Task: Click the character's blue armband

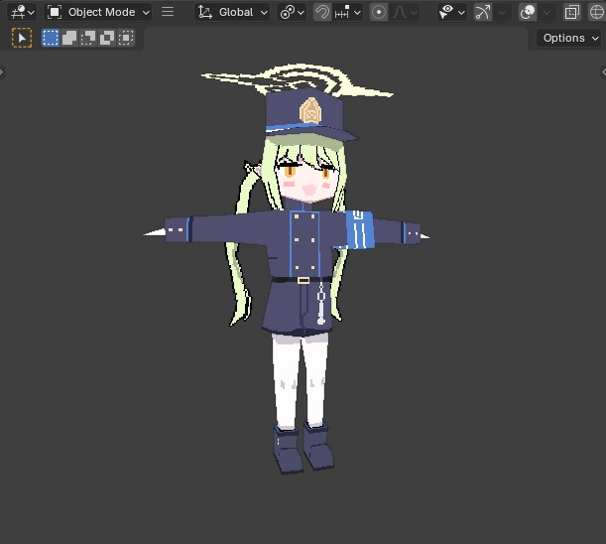Action: pyautogui.click(x=360, y=230)
